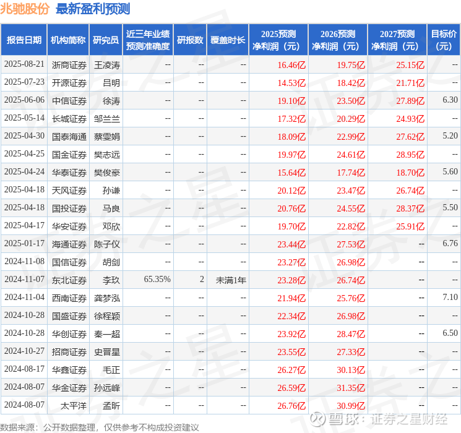461x433 pixels.
Task: Click 17.32亿 forecast value
Action: [291, 119]
